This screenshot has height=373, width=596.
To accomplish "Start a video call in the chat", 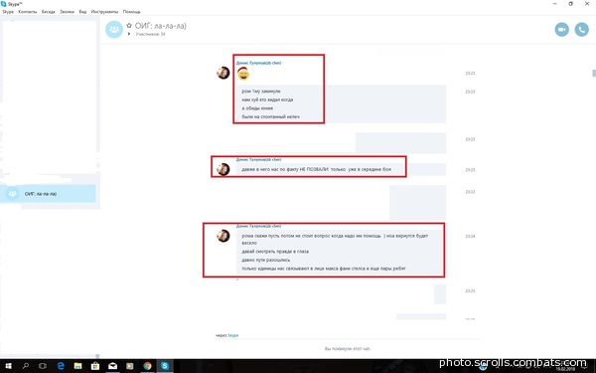I will [x=561, y=29].
